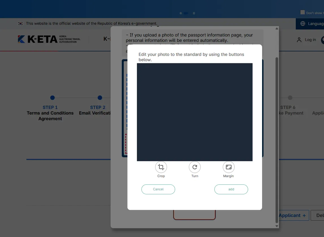Cancel the photo edit dialog
The width and height of the screenshot is (324, 237).
tap(158, 189)
